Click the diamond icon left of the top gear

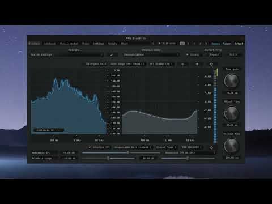[197, 64]
